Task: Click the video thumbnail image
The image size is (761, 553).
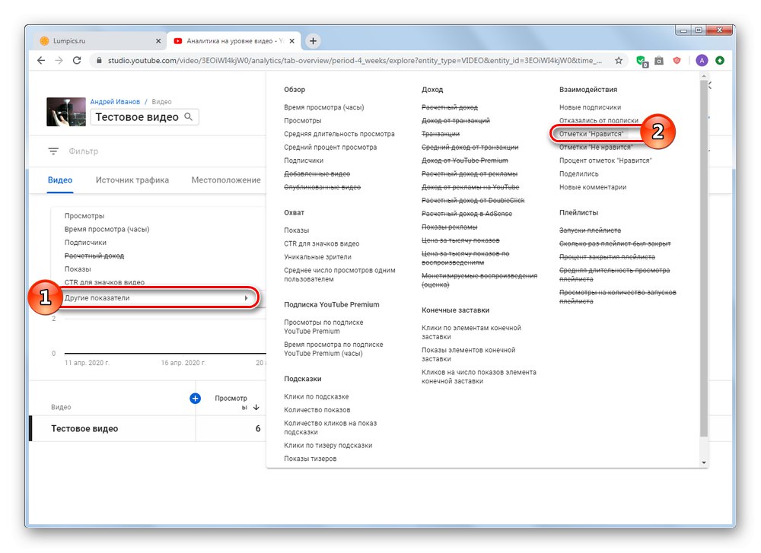Action: [x=66, y=112]
